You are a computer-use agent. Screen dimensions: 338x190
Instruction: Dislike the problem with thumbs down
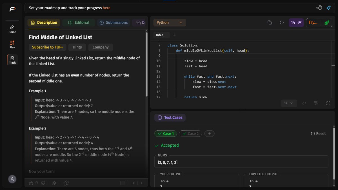coord(43,183)
